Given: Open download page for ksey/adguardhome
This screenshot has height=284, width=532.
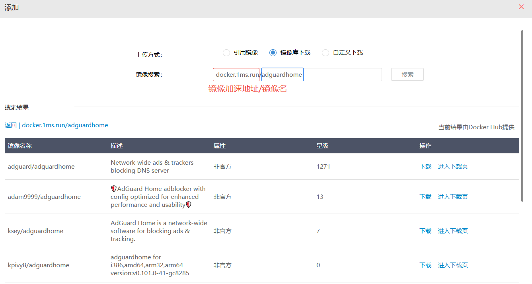Looking at the screenshot, I should [x=453, y=231].
